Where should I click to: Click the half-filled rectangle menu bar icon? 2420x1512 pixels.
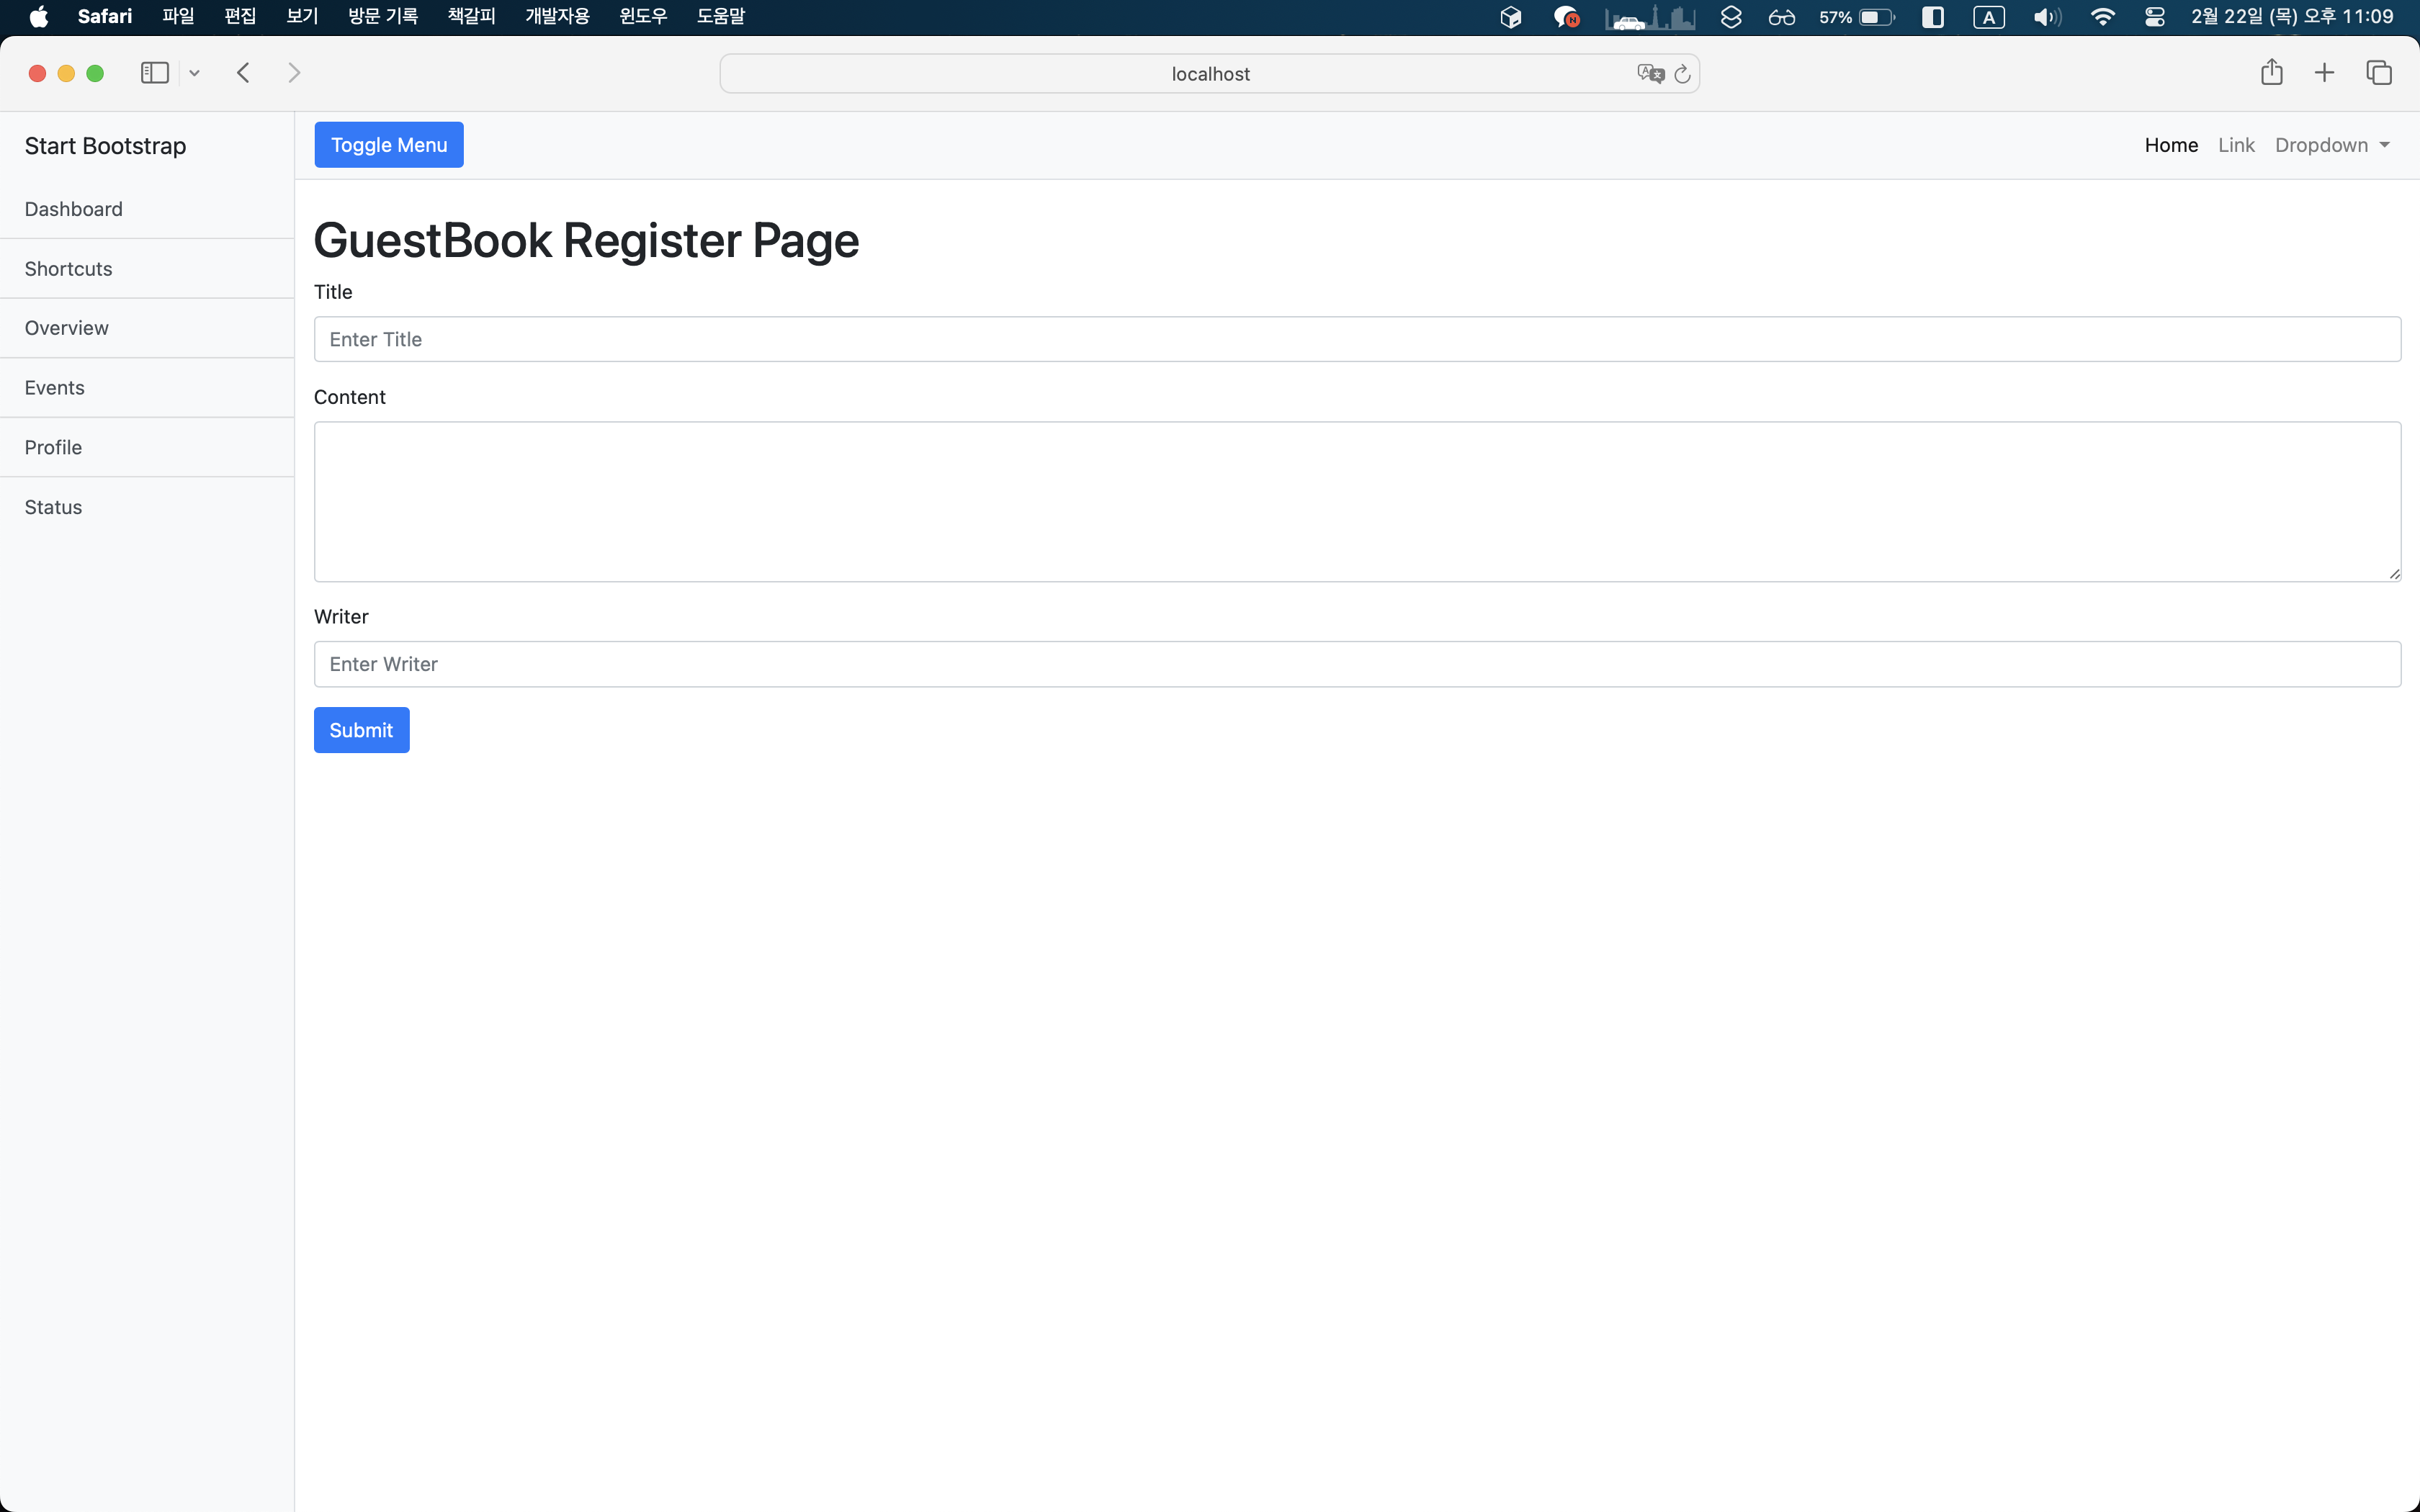(1933, 17)
